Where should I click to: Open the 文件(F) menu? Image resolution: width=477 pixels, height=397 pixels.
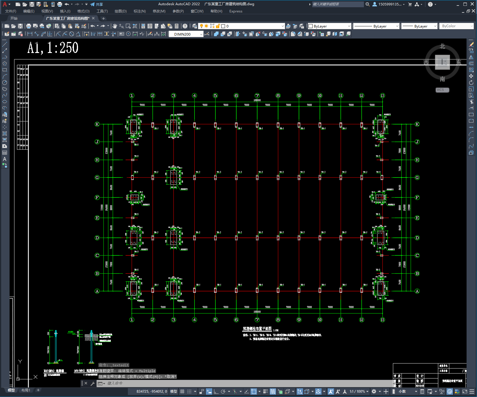pos(11,11)
